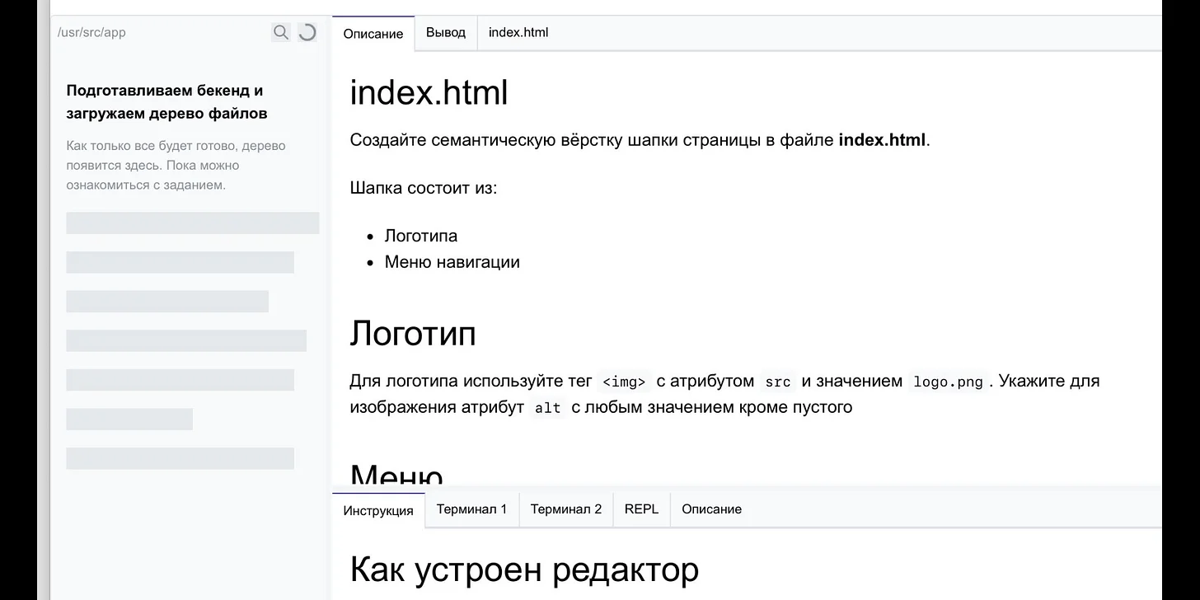Click the /usr/src/app path label
The image size is (1200, 600).
tap(91, 33)
